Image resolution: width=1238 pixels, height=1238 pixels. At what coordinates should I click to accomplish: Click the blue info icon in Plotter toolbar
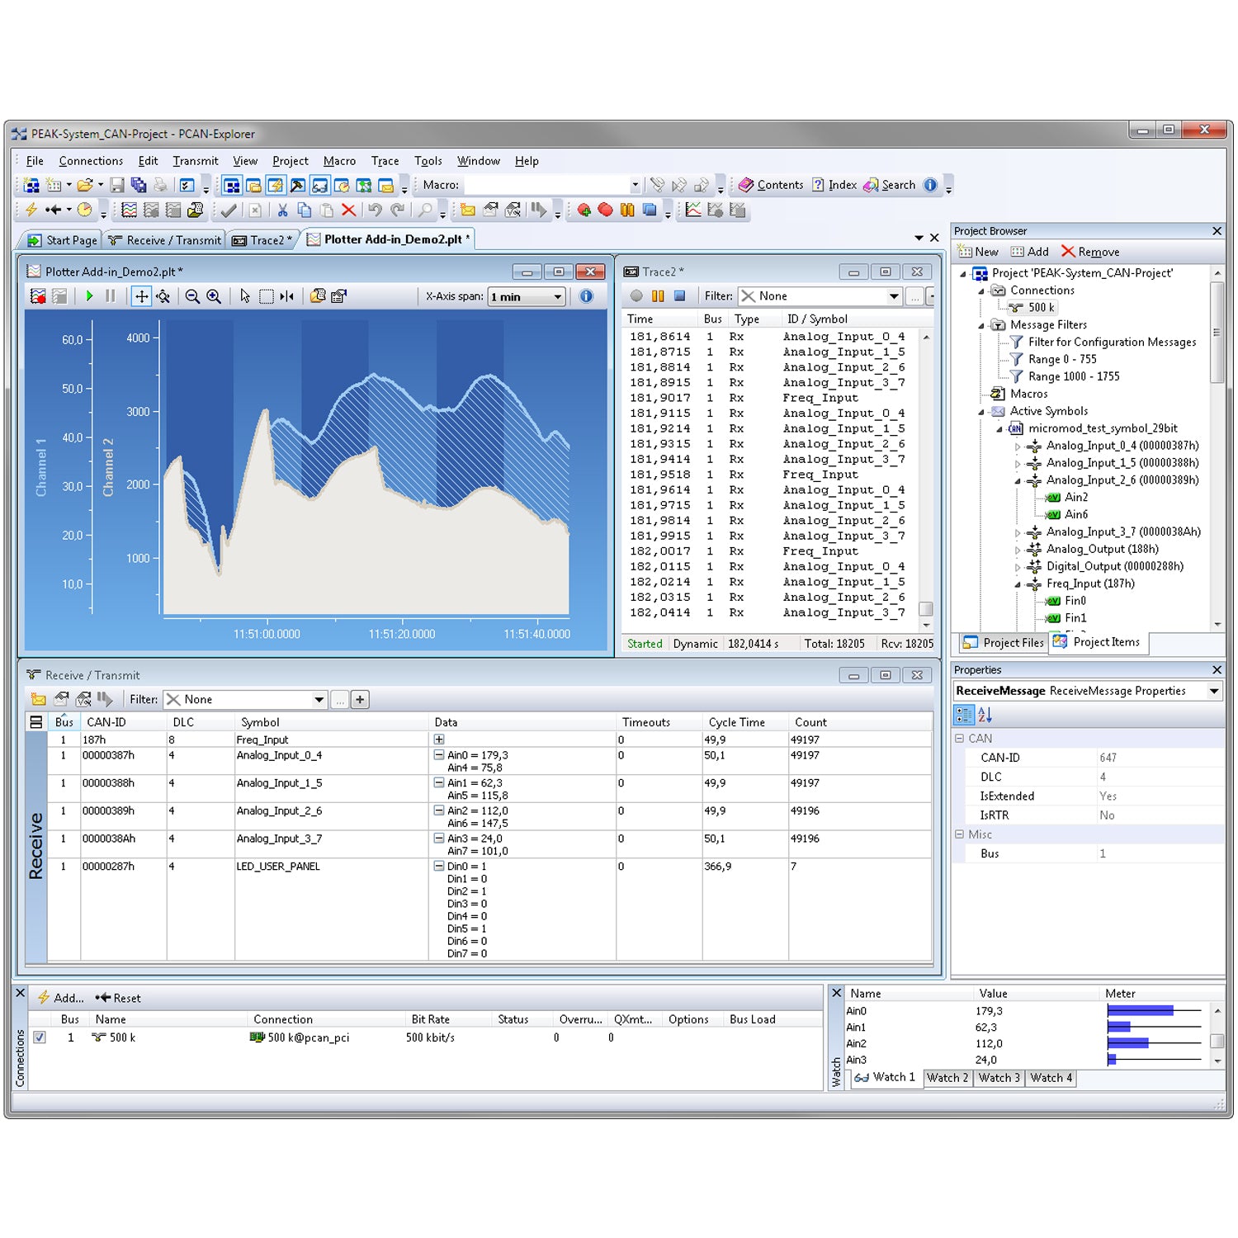pyautogui.click(x=586, y=296)
